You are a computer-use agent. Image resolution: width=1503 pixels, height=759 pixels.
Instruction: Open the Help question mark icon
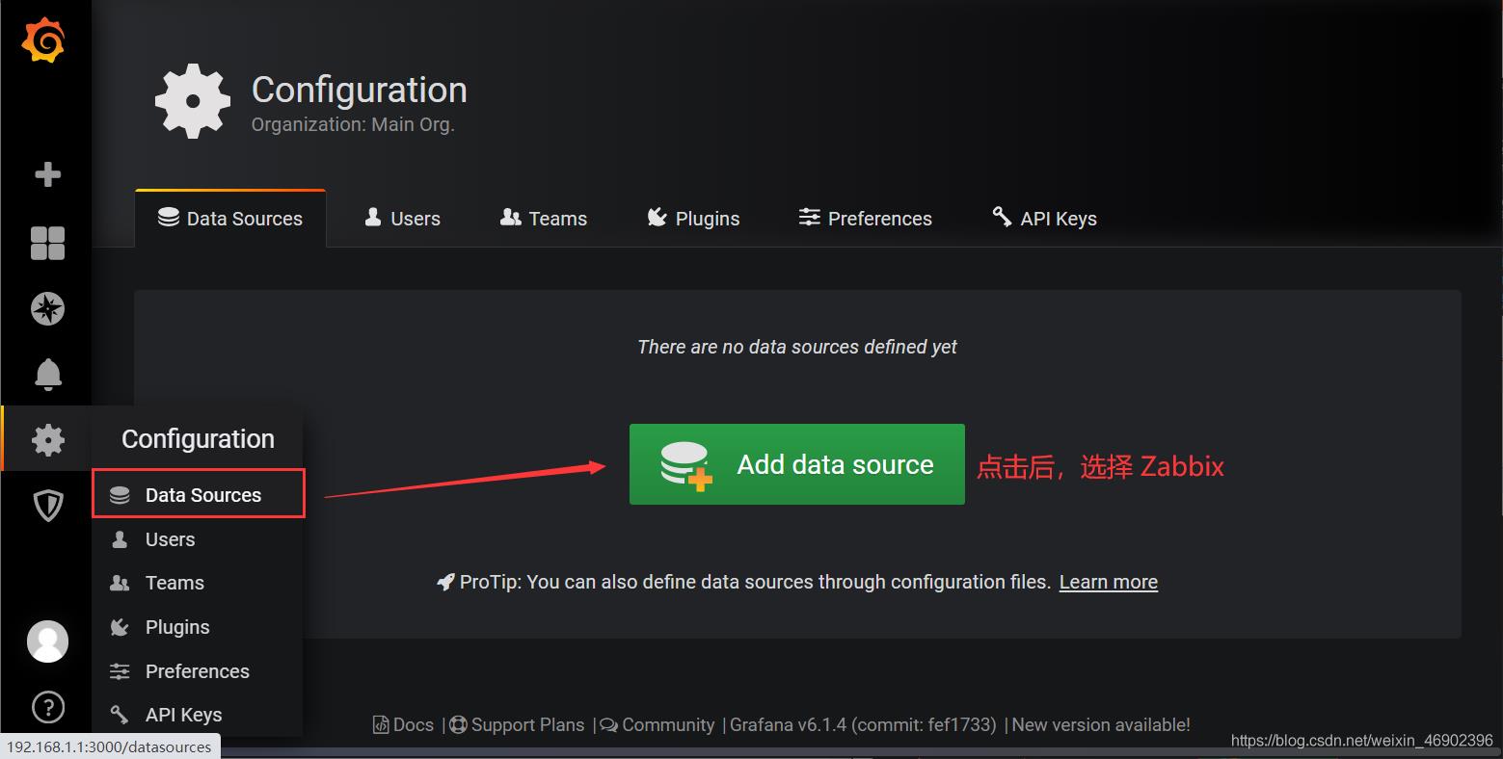click(47, 708)
